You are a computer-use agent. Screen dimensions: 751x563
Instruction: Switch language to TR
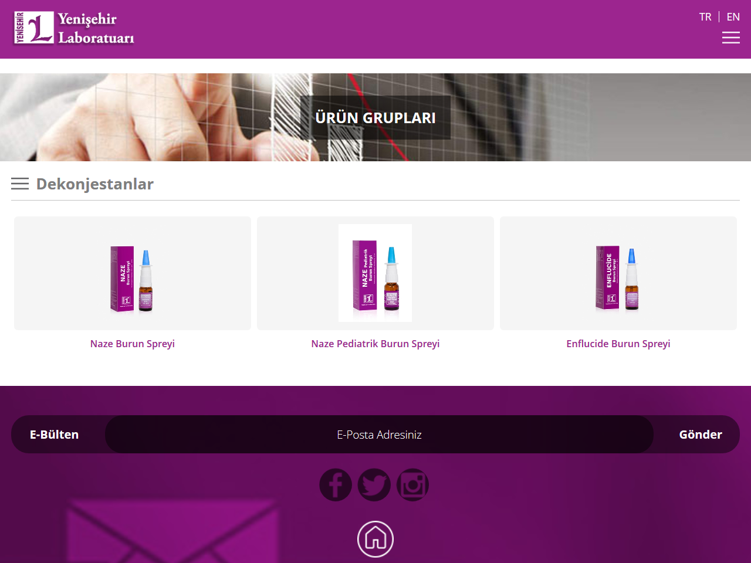click(705, 17)
